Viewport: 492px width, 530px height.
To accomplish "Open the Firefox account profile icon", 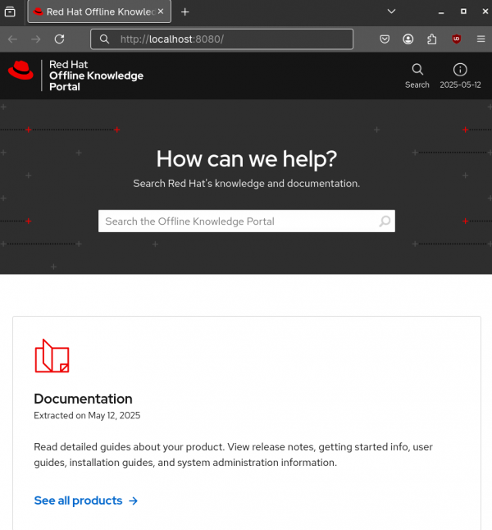I will pyautogui.click(x=408, y=39).
